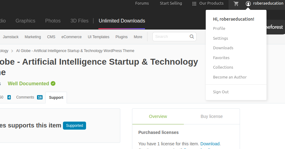Open the CMS subcategory

(51, 37)
